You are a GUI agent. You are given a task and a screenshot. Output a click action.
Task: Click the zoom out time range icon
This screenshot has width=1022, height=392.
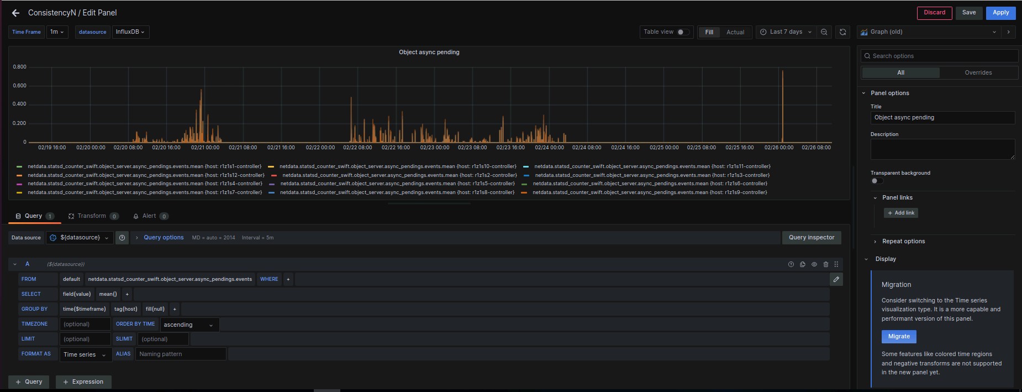[x=824, y=32]
